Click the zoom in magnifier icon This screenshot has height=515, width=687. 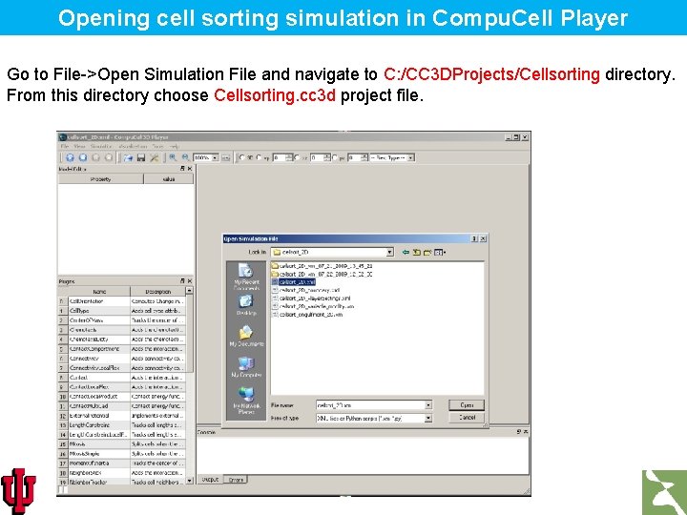(x=173, y=157)
